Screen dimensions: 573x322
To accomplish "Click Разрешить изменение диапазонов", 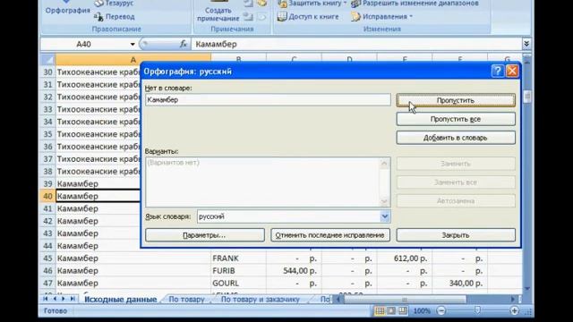I will pos(415,4).
